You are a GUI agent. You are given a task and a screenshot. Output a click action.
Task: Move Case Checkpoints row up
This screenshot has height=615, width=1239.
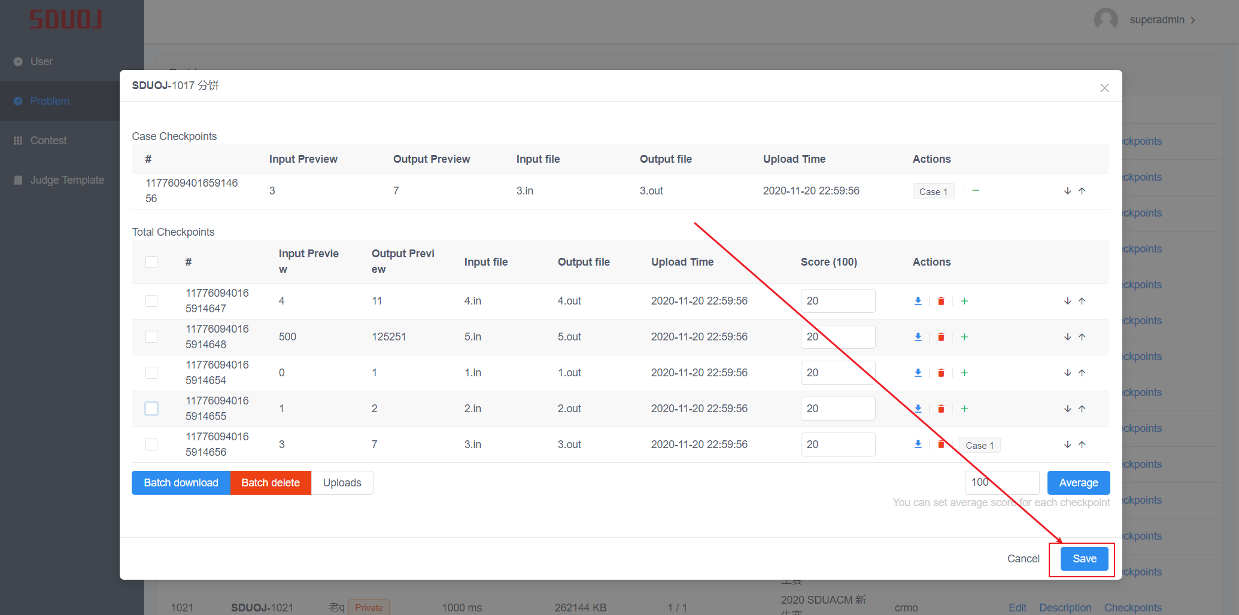coord(1082,191)
